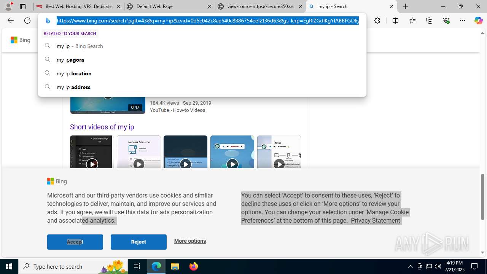Open the Extensions puzzle icon
This screenshot has height=274, width=487.
pos(377,21)
